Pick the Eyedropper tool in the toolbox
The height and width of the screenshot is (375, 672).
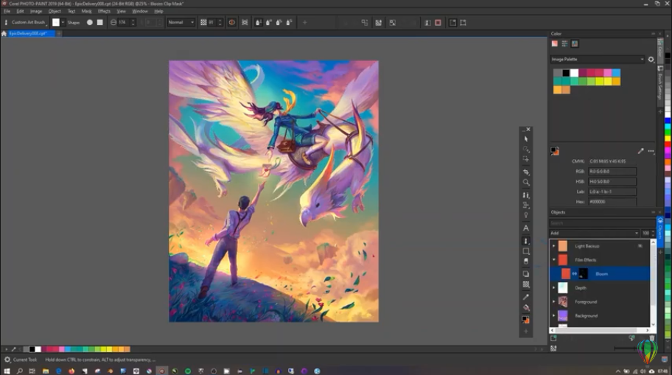pyautogui.click(x=525, y=296)
